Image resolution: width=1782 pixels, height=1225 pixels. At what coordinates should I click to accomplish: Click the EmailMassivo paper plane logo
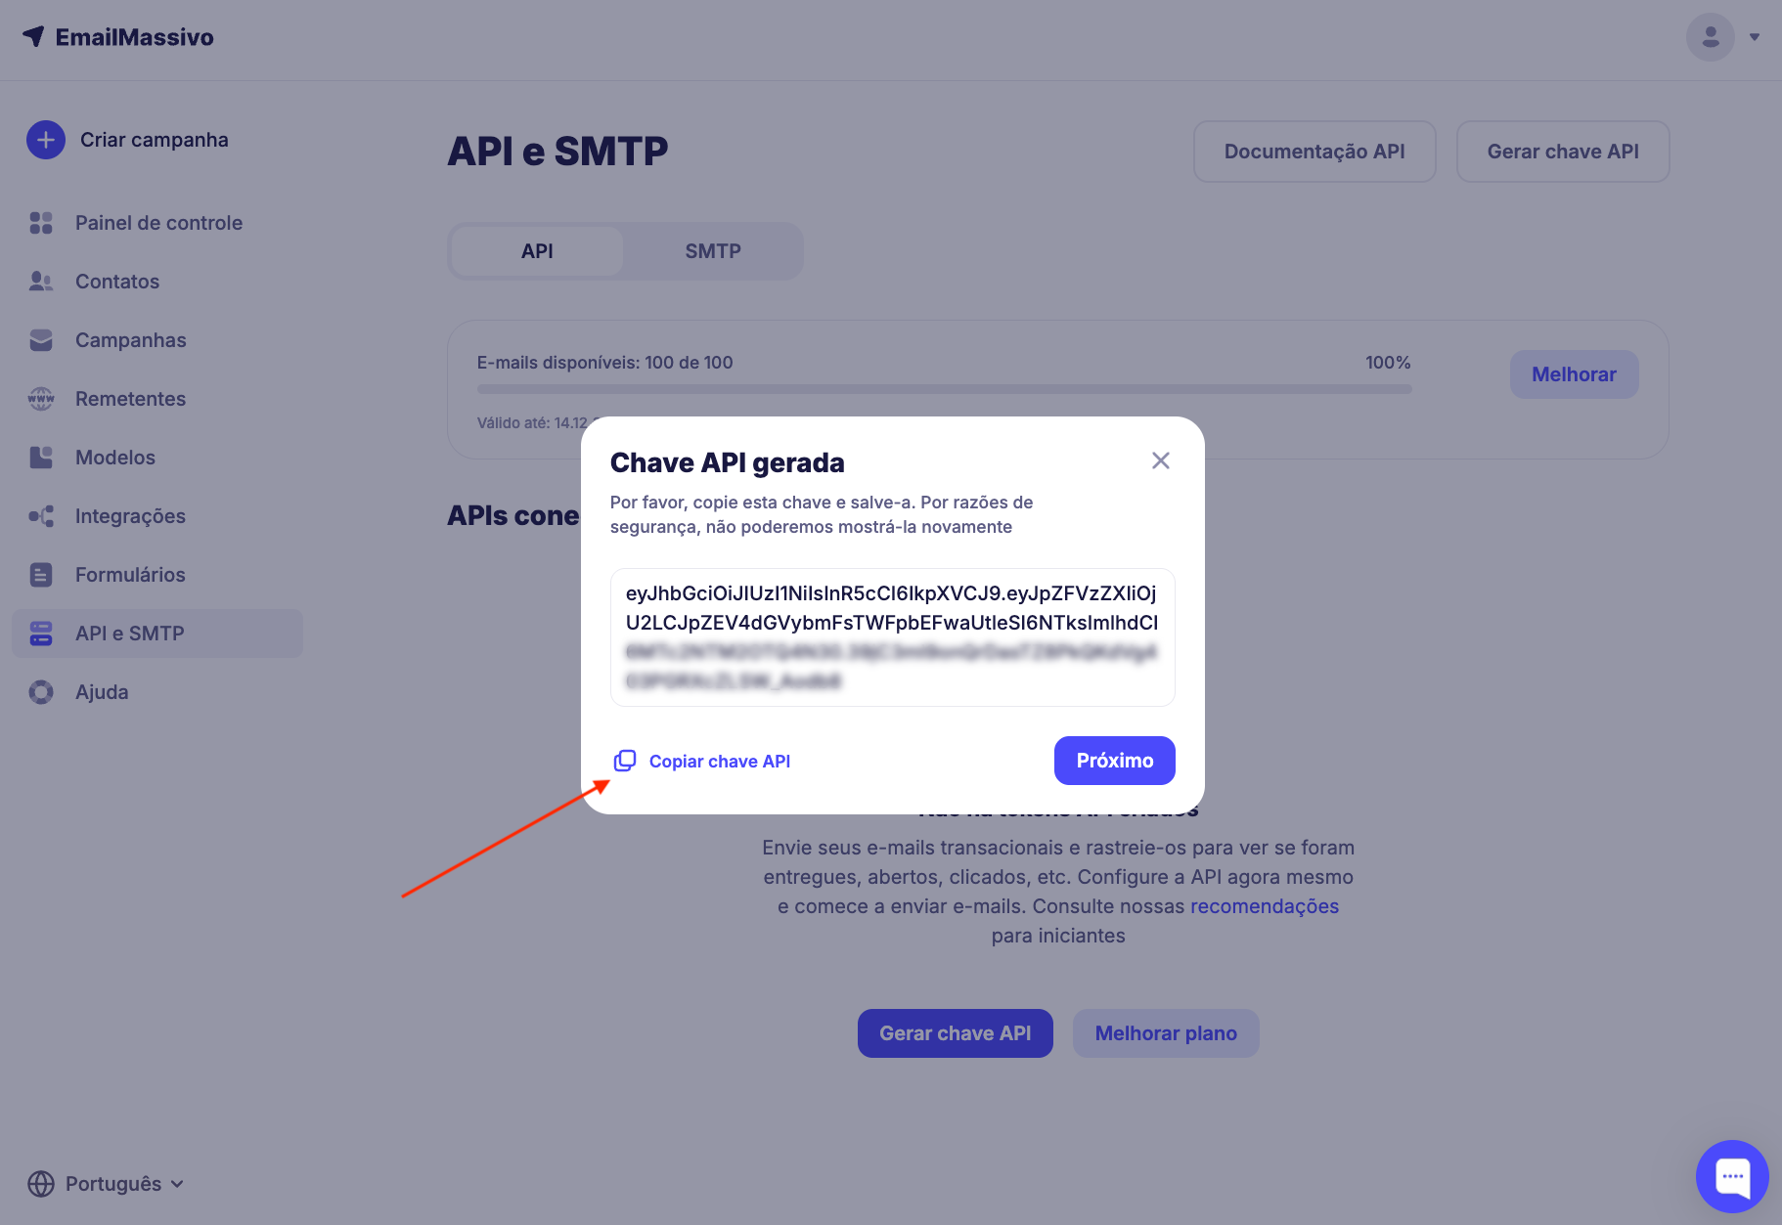[x=33, y=36]
